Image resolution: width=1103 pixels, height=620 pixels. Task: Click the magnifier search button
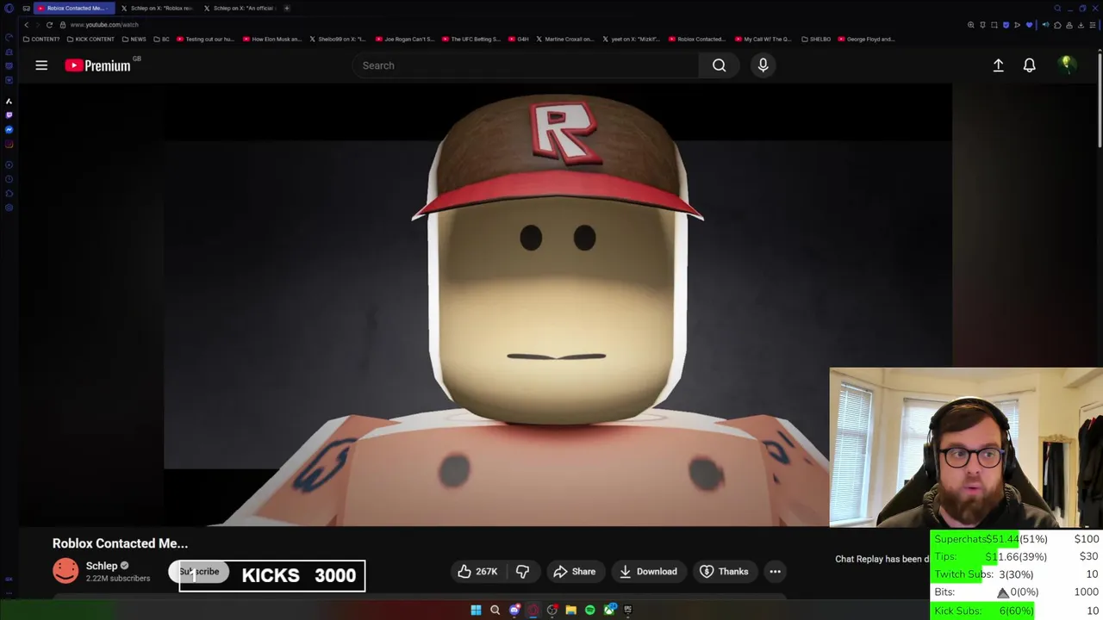point(719,65)
